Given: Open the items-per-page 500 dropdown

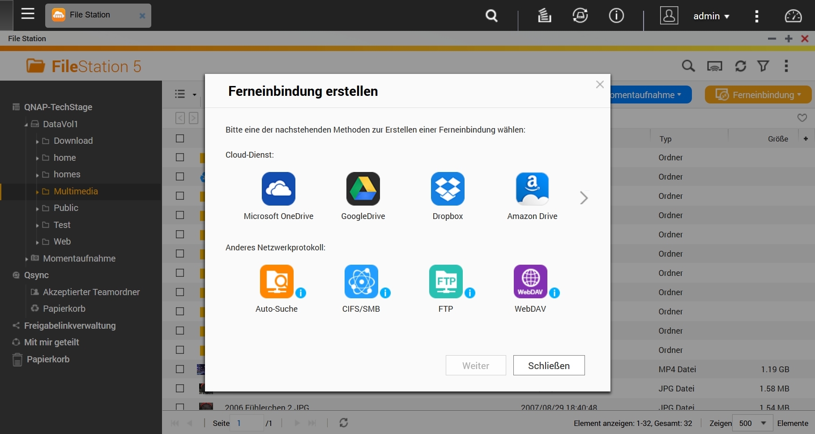Looking at the screenshot, I should (754, 423).
